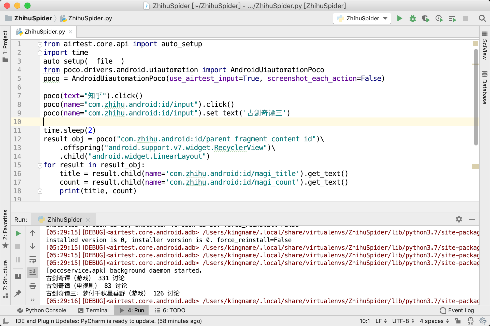Select the ZhihuSpider run configuration dropdown
This screenshot has height=326, width=490.
(x=361, y=19)
